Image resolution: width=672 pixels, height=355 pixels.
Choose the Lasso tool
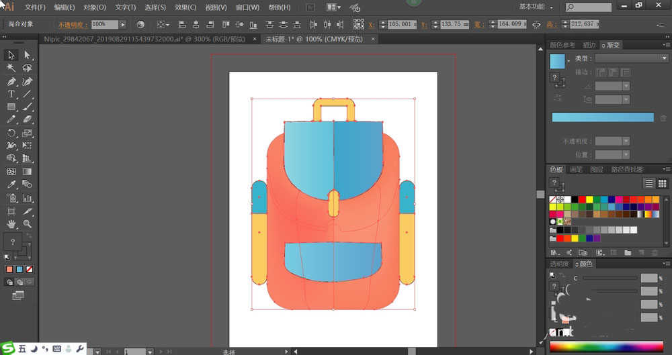point(27,68)
